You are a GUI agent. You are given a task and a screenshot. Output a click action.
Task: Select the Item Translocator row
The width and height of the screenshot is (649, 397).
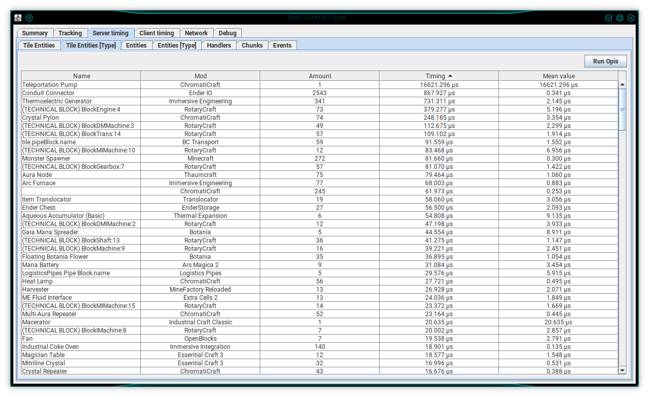(320, 200)
